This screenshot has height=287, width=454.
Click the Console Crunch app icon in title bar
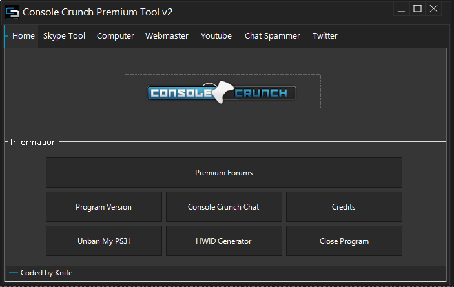click(12, 12)
